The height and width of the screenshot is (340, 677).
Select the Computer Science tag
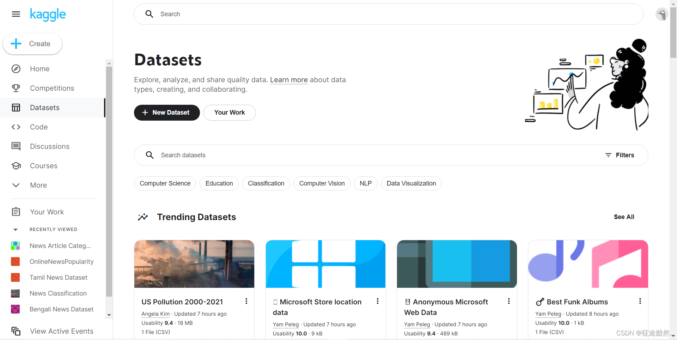[x=165, y=183]
